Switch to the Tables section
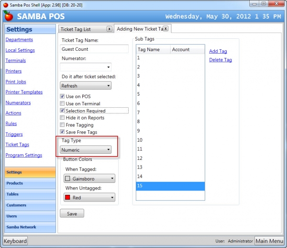The image size is (287, 248). (x=30, y=194)
